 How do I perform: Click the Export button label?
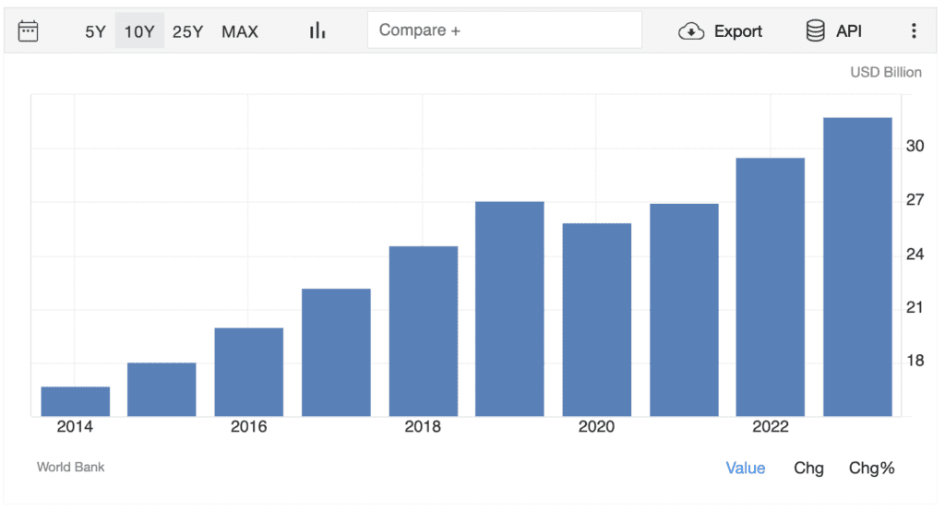(x=738, y=31)
